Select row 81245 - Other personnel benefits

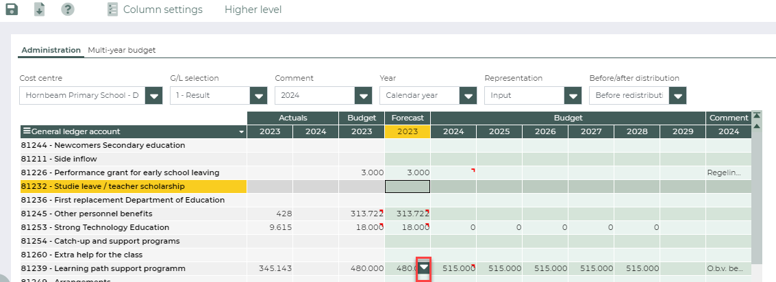coord(134,214)
